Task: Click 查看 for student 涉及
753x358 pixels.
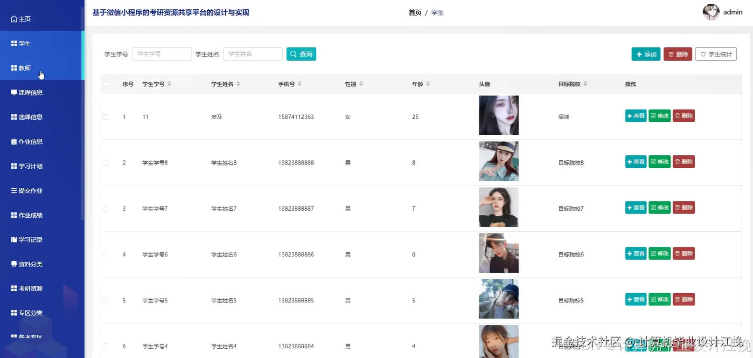Action: click(636, 116)
